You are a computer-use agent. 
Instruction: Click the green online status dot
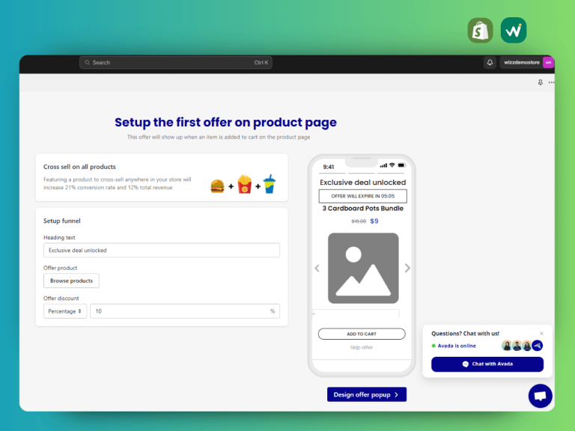[x=433, y=346]
